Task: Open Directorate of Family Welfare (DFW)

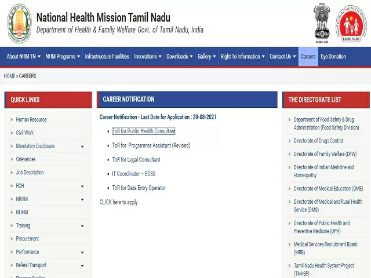Action: 325,154
